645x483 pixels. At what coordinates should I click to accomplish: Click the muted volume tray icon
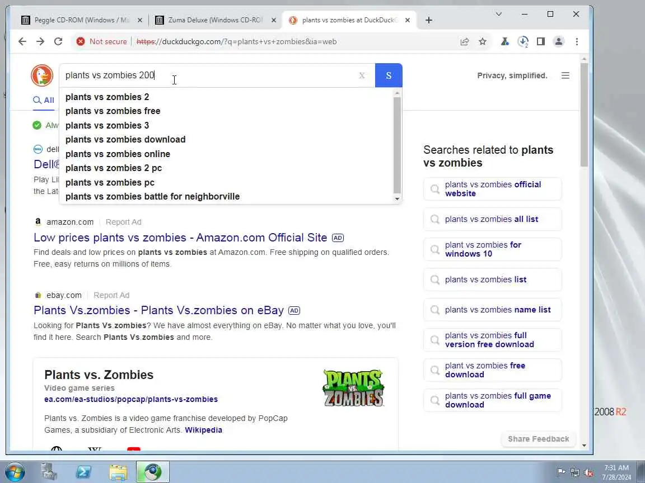tap(588, 473)
